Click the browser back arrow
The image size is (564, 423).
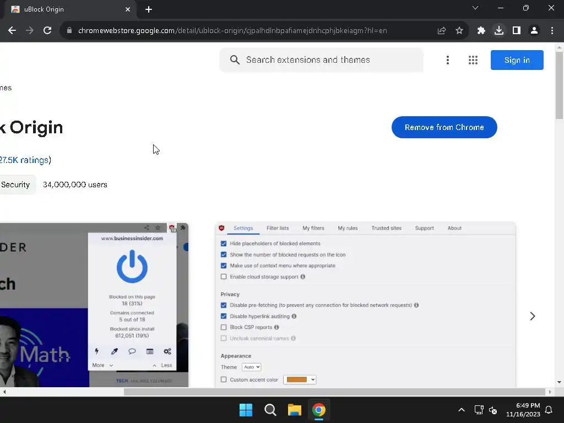click(12, 31)
